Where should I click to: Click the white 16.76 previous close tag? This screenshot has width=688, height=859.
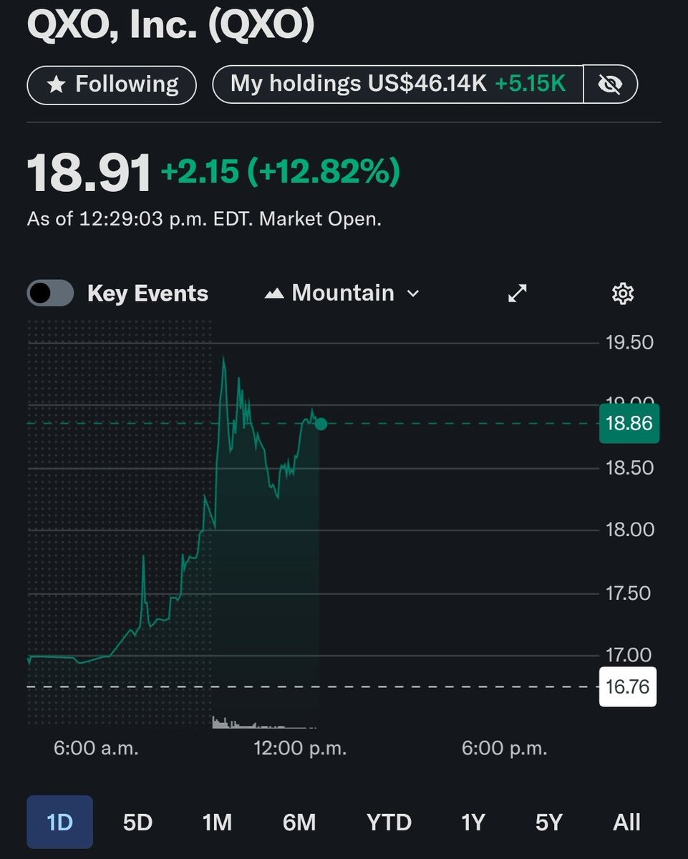point(628,686)
